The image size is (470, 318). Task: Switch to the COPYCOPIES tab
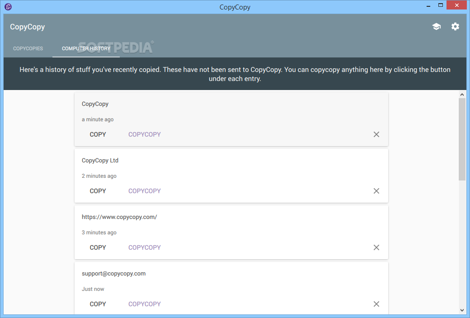pyautogui.click(x=28, y=48)
